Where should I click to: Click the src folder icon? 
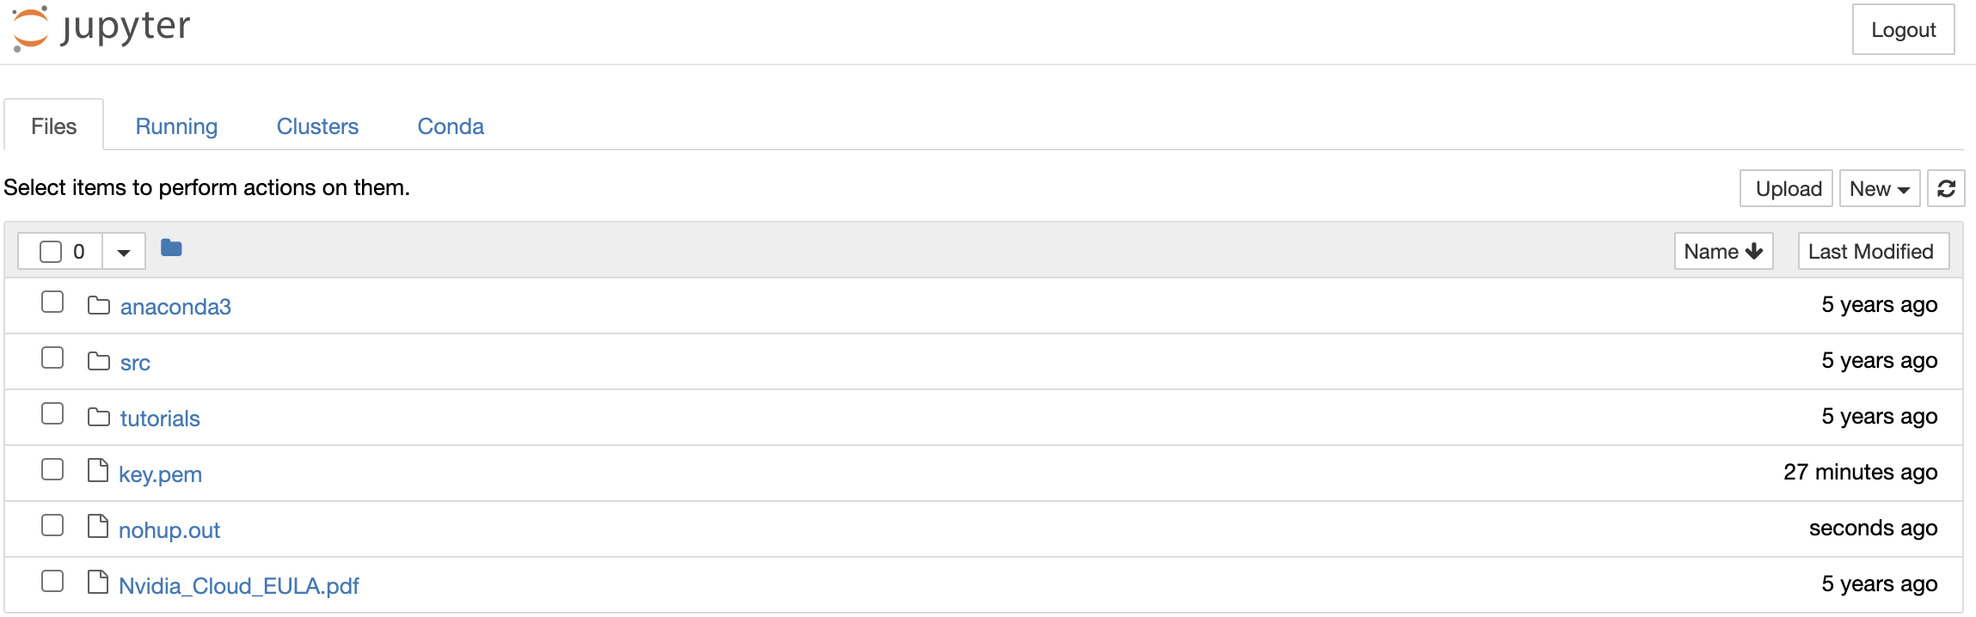coord(99,362)
